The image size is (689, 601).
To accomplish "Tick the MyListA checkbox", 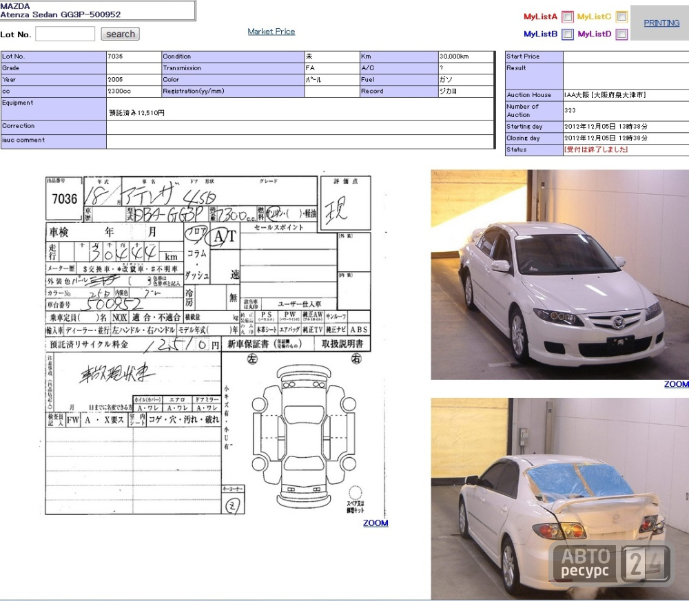I will pos(568,17).
